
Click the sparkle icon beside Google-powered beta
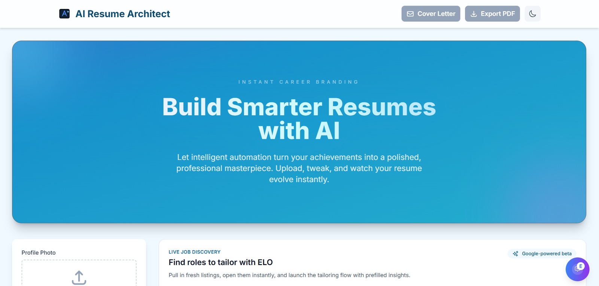516,254
